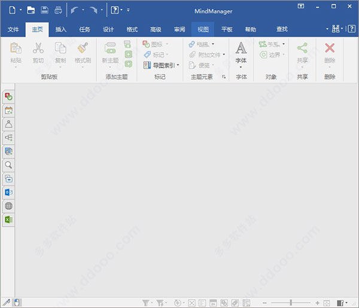Open the 导图索引 dropdown
Viewport: 359px width, 308px height.
tap(178, 65)
